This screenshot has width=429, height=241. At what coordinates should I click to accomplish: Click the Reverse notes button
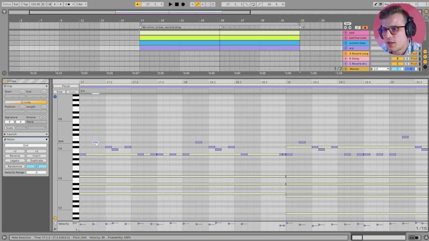15,156
